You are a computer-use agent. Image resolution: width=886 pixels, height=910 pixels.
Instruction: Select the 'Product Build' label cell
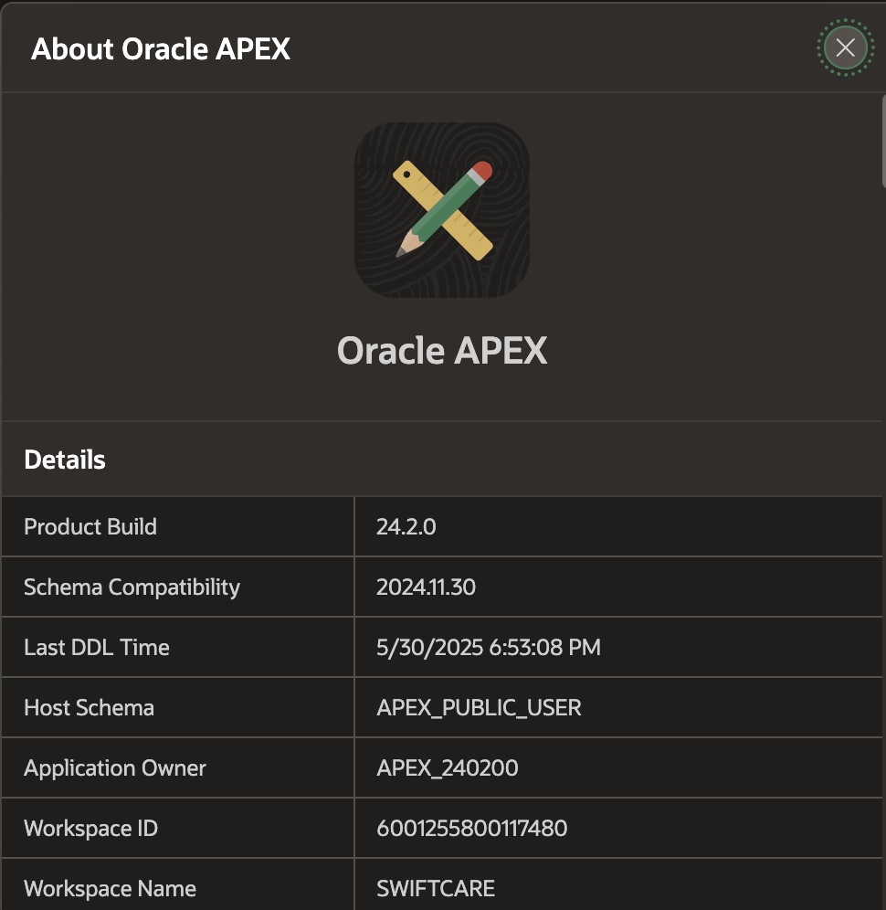(x=178, y=526)
